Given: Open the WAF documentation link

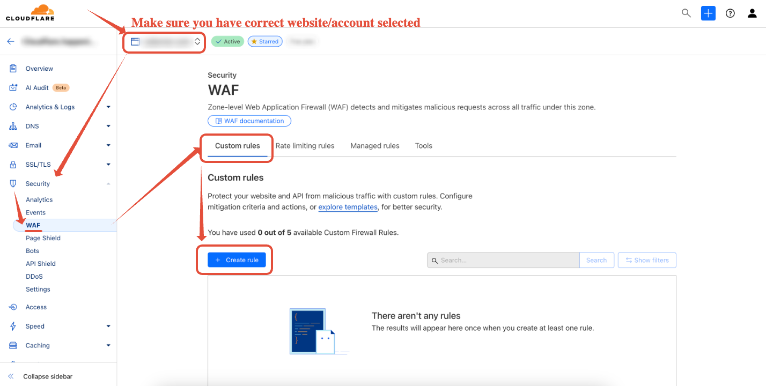Looking at the screenshot, I should (x=249, y=121).
